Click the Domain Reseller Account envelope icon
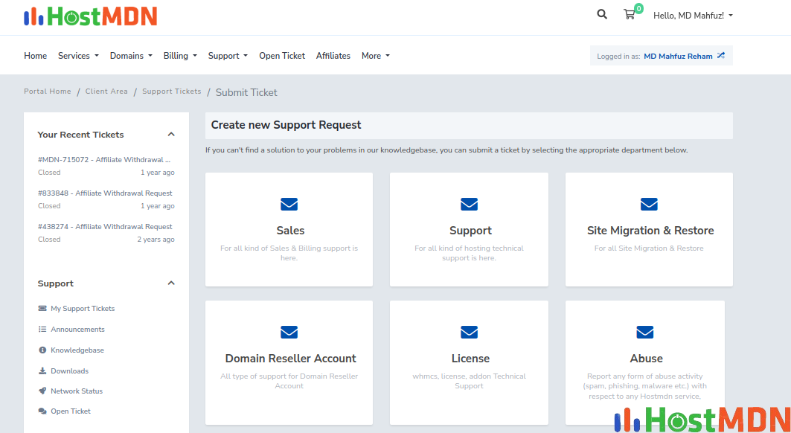This screenshot has width=791, height=433. (289, 332)
